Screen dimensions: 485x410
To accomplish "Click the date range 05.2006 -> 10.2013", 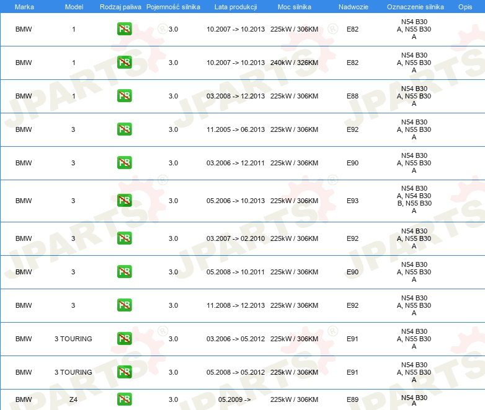I will click(x=236, y=201).
